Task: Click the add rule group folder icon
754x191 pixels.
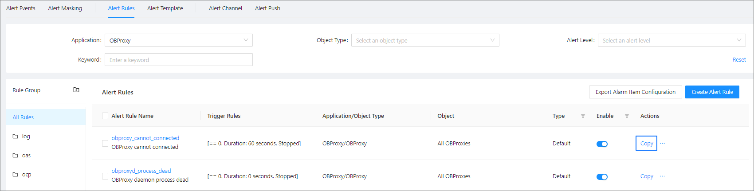Action: (x=76, y=90)
